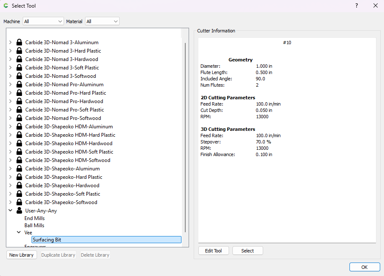The width and height of the screenshot is (384, 276).
Task: Collapse the User-Any-Any library
Action: coord(11,211)
